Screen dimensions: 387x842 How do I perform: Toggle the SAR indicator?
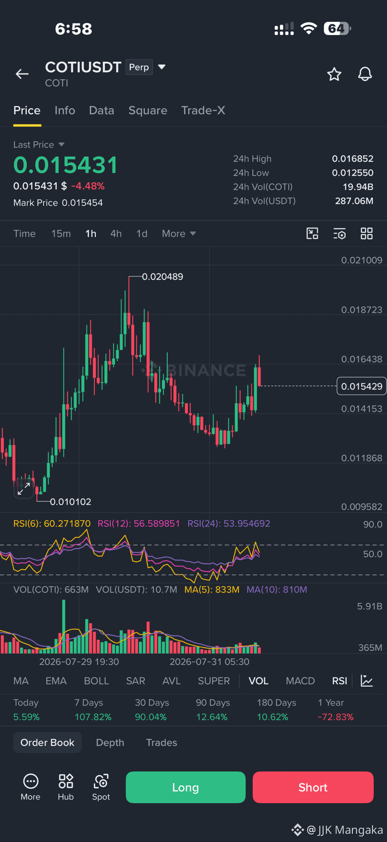coord(136,681)
